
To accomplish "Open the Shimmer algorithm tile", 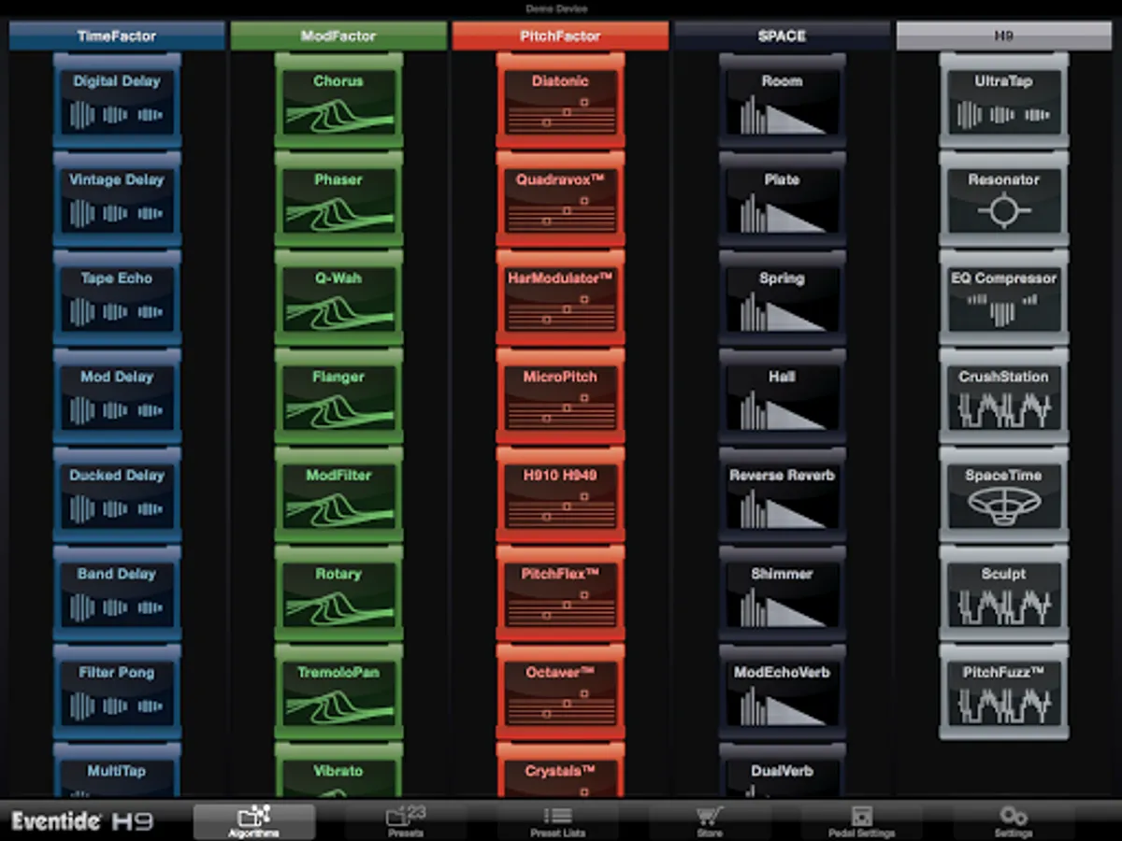I will [782, 594].
